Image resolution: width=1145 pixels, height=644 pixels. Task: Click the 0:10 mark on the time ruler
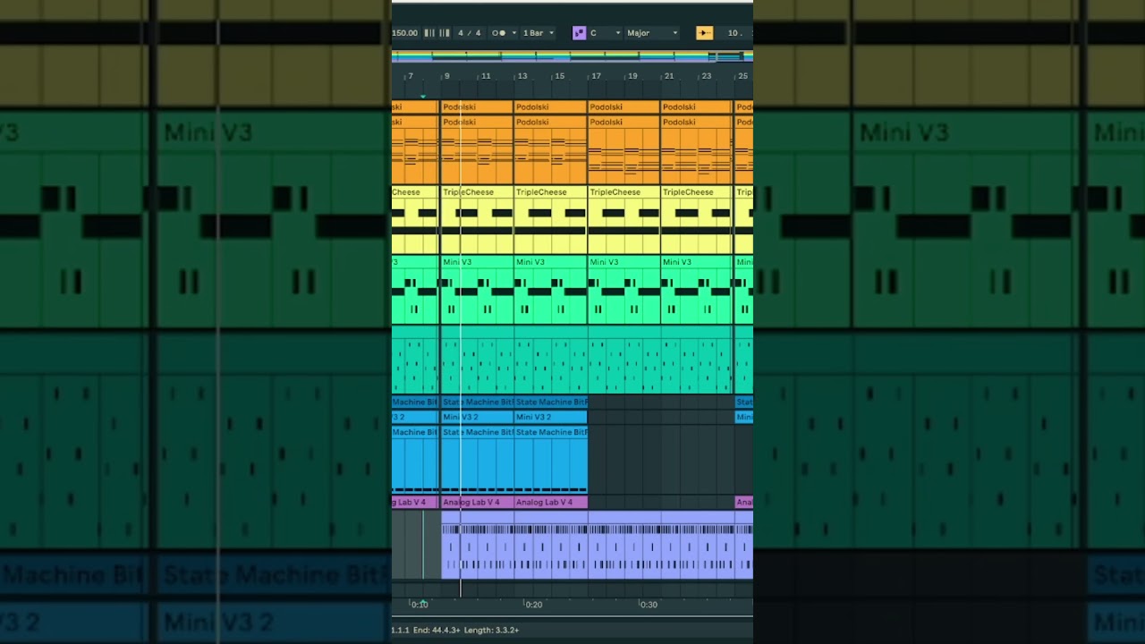(x=419, y=605)
